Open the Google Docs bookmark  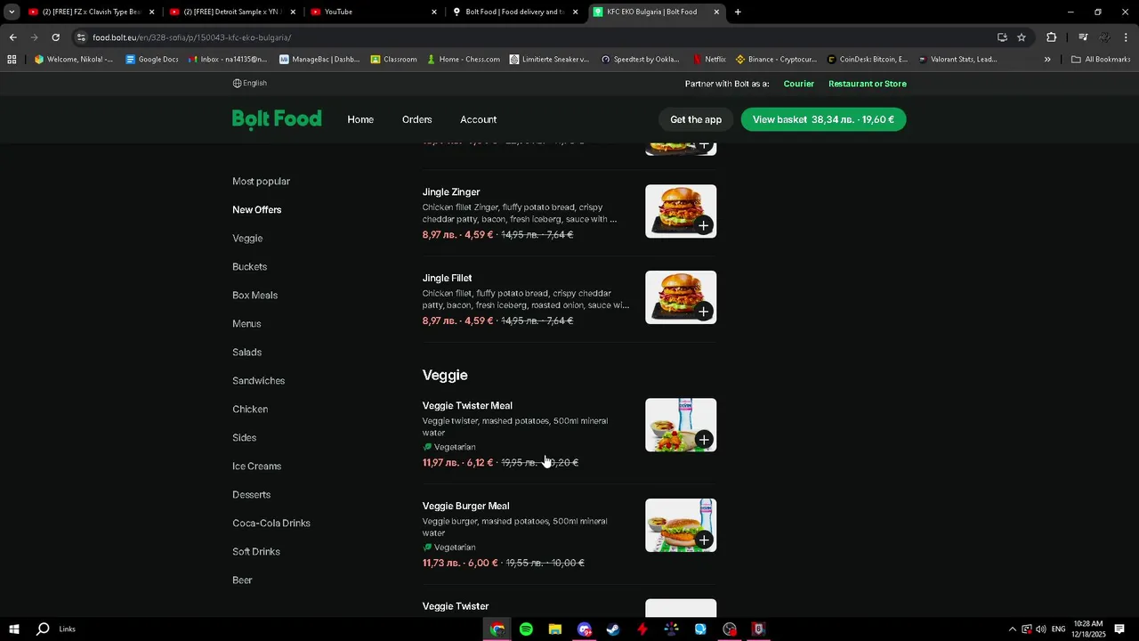[152, 60]
